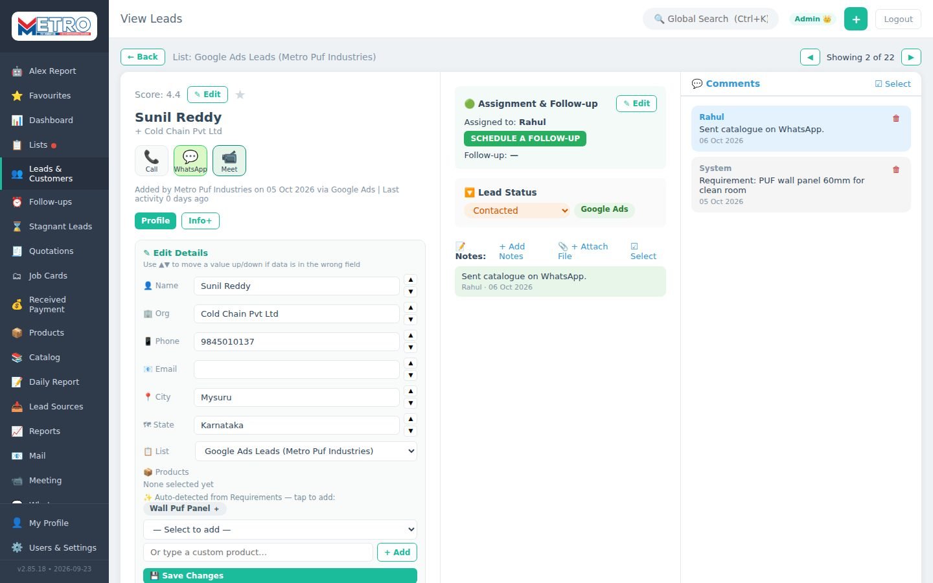Toggle Select checkbox in Comments panel
933x583 pixels.
pyautogui.click(x=893, y=84)
